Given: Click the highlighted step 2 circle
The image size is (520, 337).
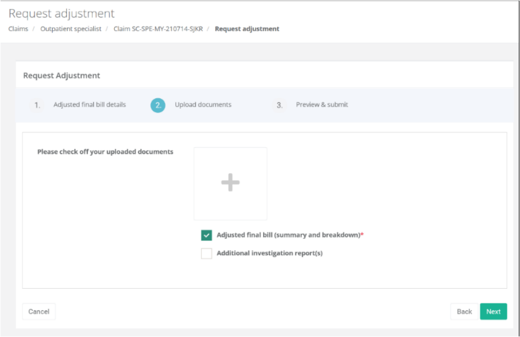Looking at the screenshot, I should (158, 105).
